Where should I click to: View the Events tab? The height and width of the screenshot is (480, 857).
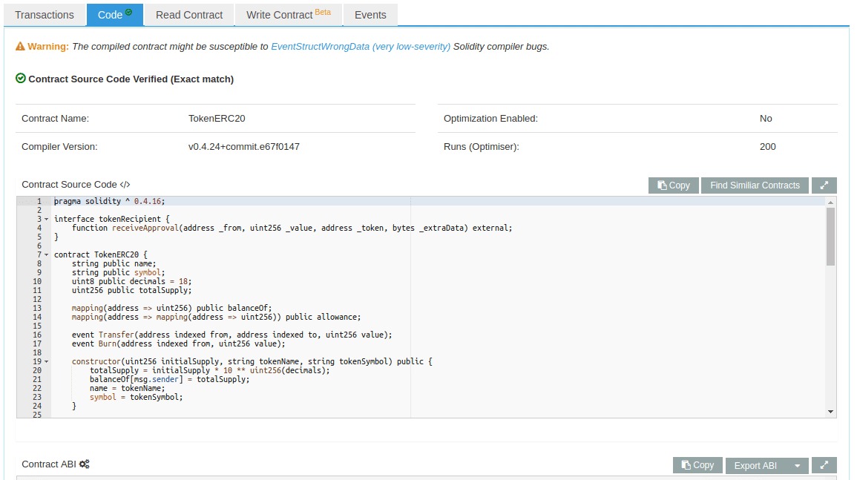370,15
